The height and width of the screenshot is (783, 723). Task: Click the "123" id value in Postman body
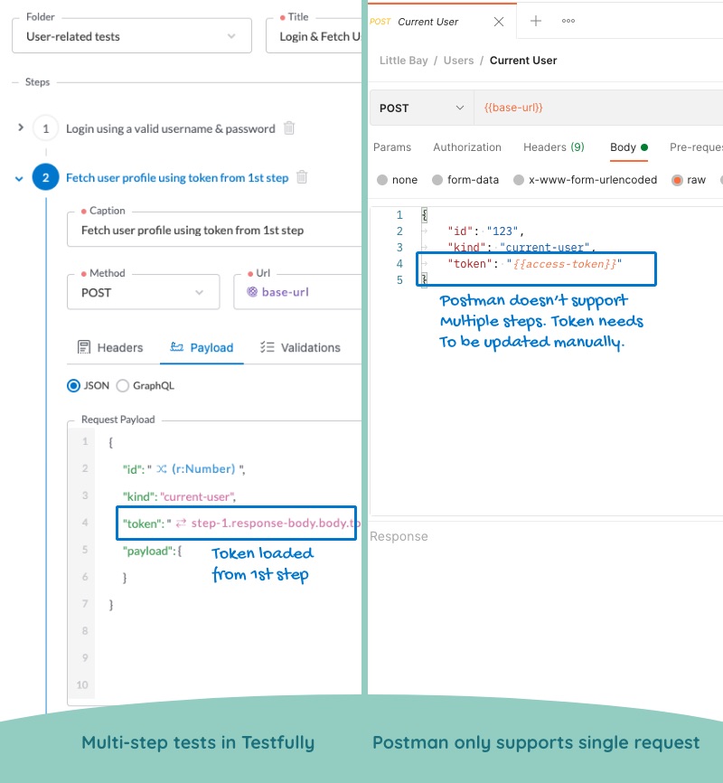pyautogui.click(x=502, y=231)
